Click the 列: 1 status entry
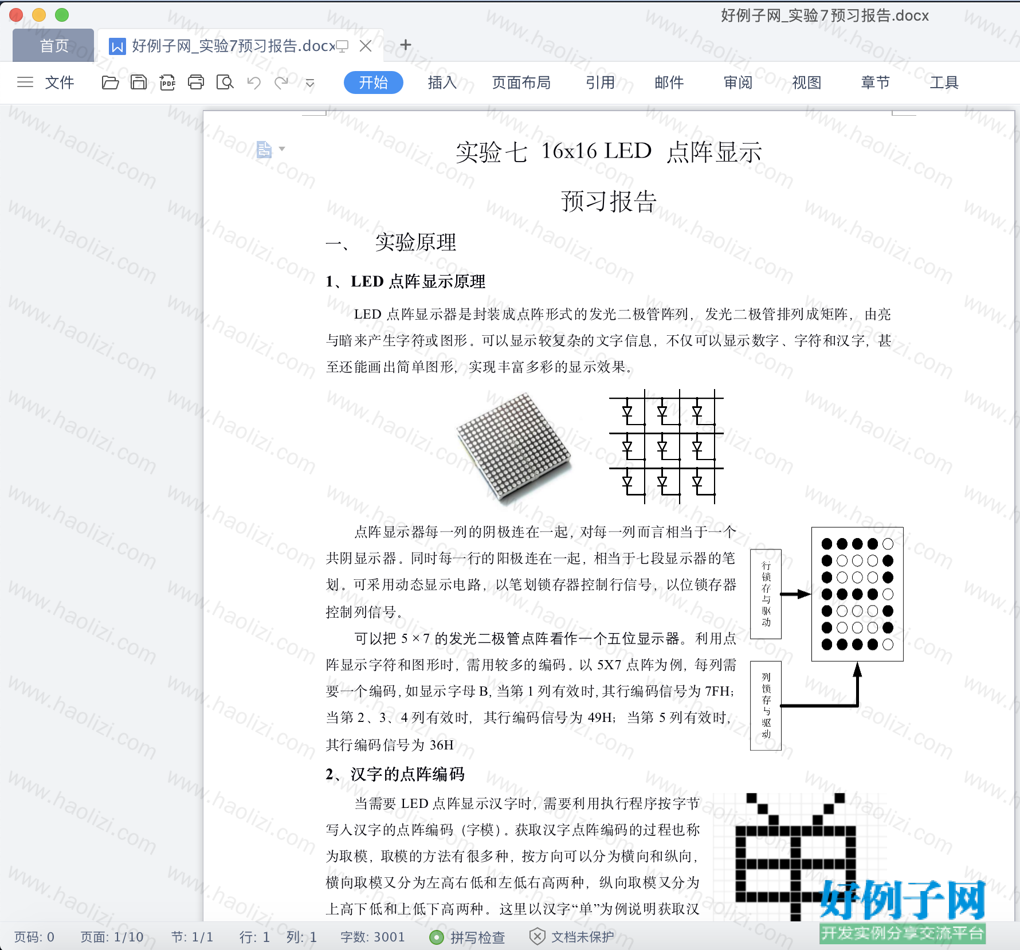The width and height of the screenshot is (1020, 950). tap(301, 937)
